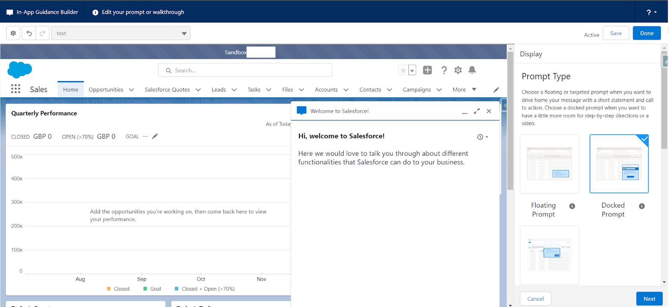Open the builder settings gear
The image size is (669, 307).
pos(13,33)
